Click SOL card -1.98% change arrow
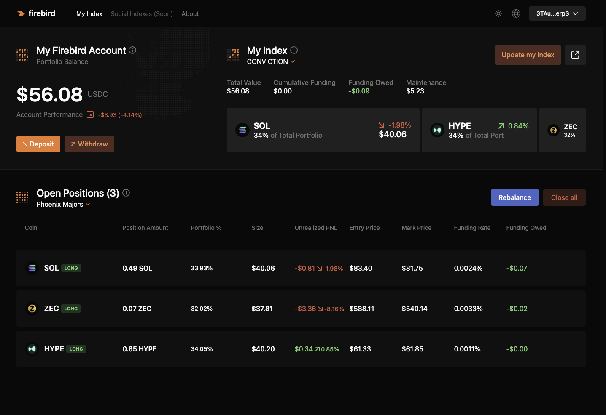Image resolution: width=606 pixels, height=415 pixels. (x=382, y=125)
